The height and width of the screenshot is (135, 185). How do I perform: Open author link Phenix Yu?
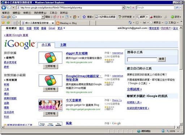117,100
